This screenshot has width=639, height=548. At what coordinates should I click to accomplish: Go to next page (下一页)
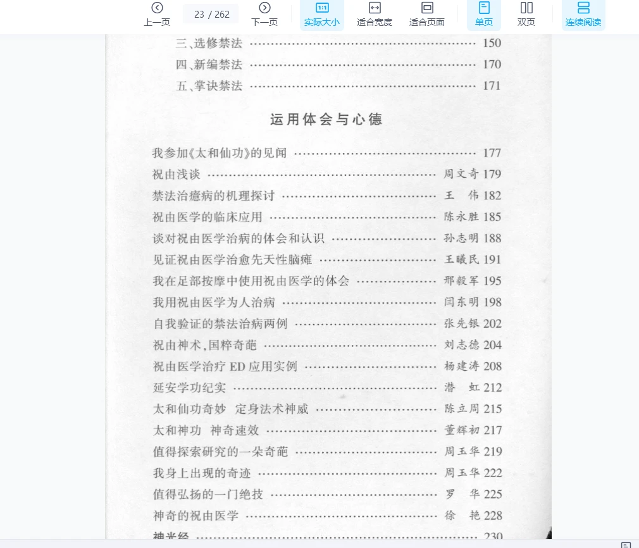point(264,15)
